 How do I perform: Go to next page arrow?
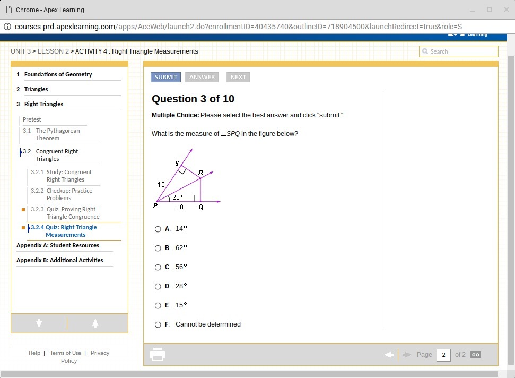coord(407,355)
